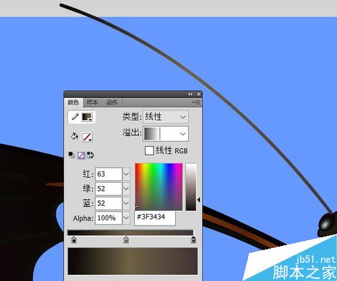Click the brightness slider black arrow handle
Viewport: 337px width, 281px height.
tap(199, 199)
